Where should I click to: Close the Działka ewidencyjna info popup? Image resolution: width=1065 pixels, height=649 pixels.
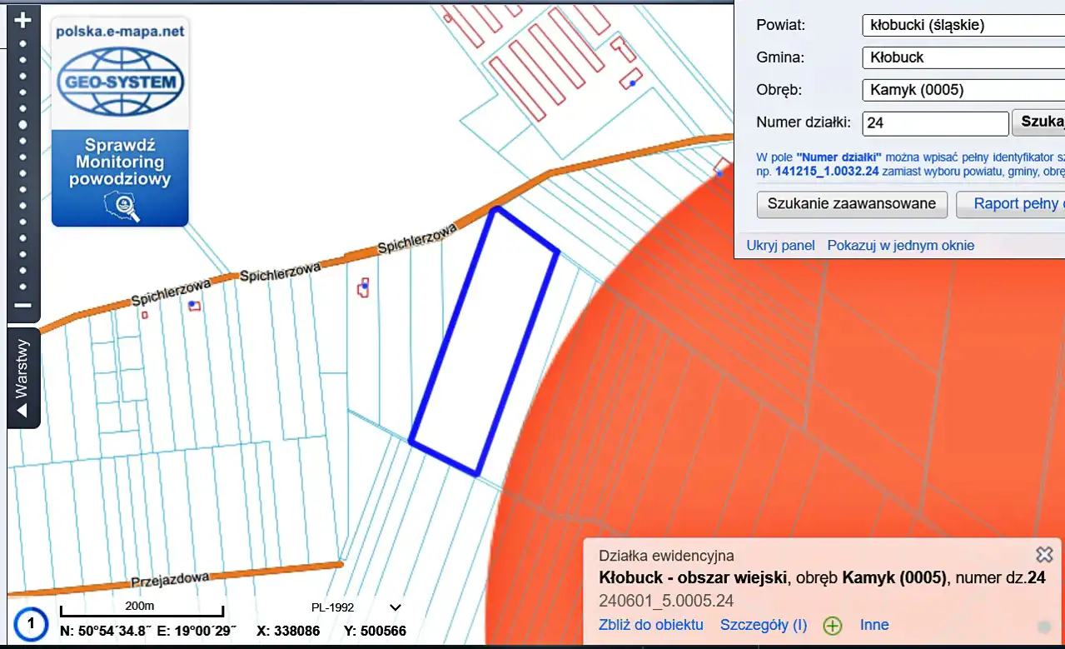1043,555
